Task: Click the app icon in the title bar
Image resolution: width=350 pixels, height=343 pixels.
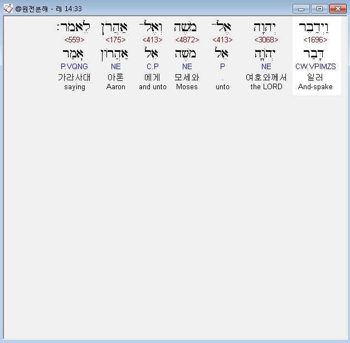Action: pos(8,9)
